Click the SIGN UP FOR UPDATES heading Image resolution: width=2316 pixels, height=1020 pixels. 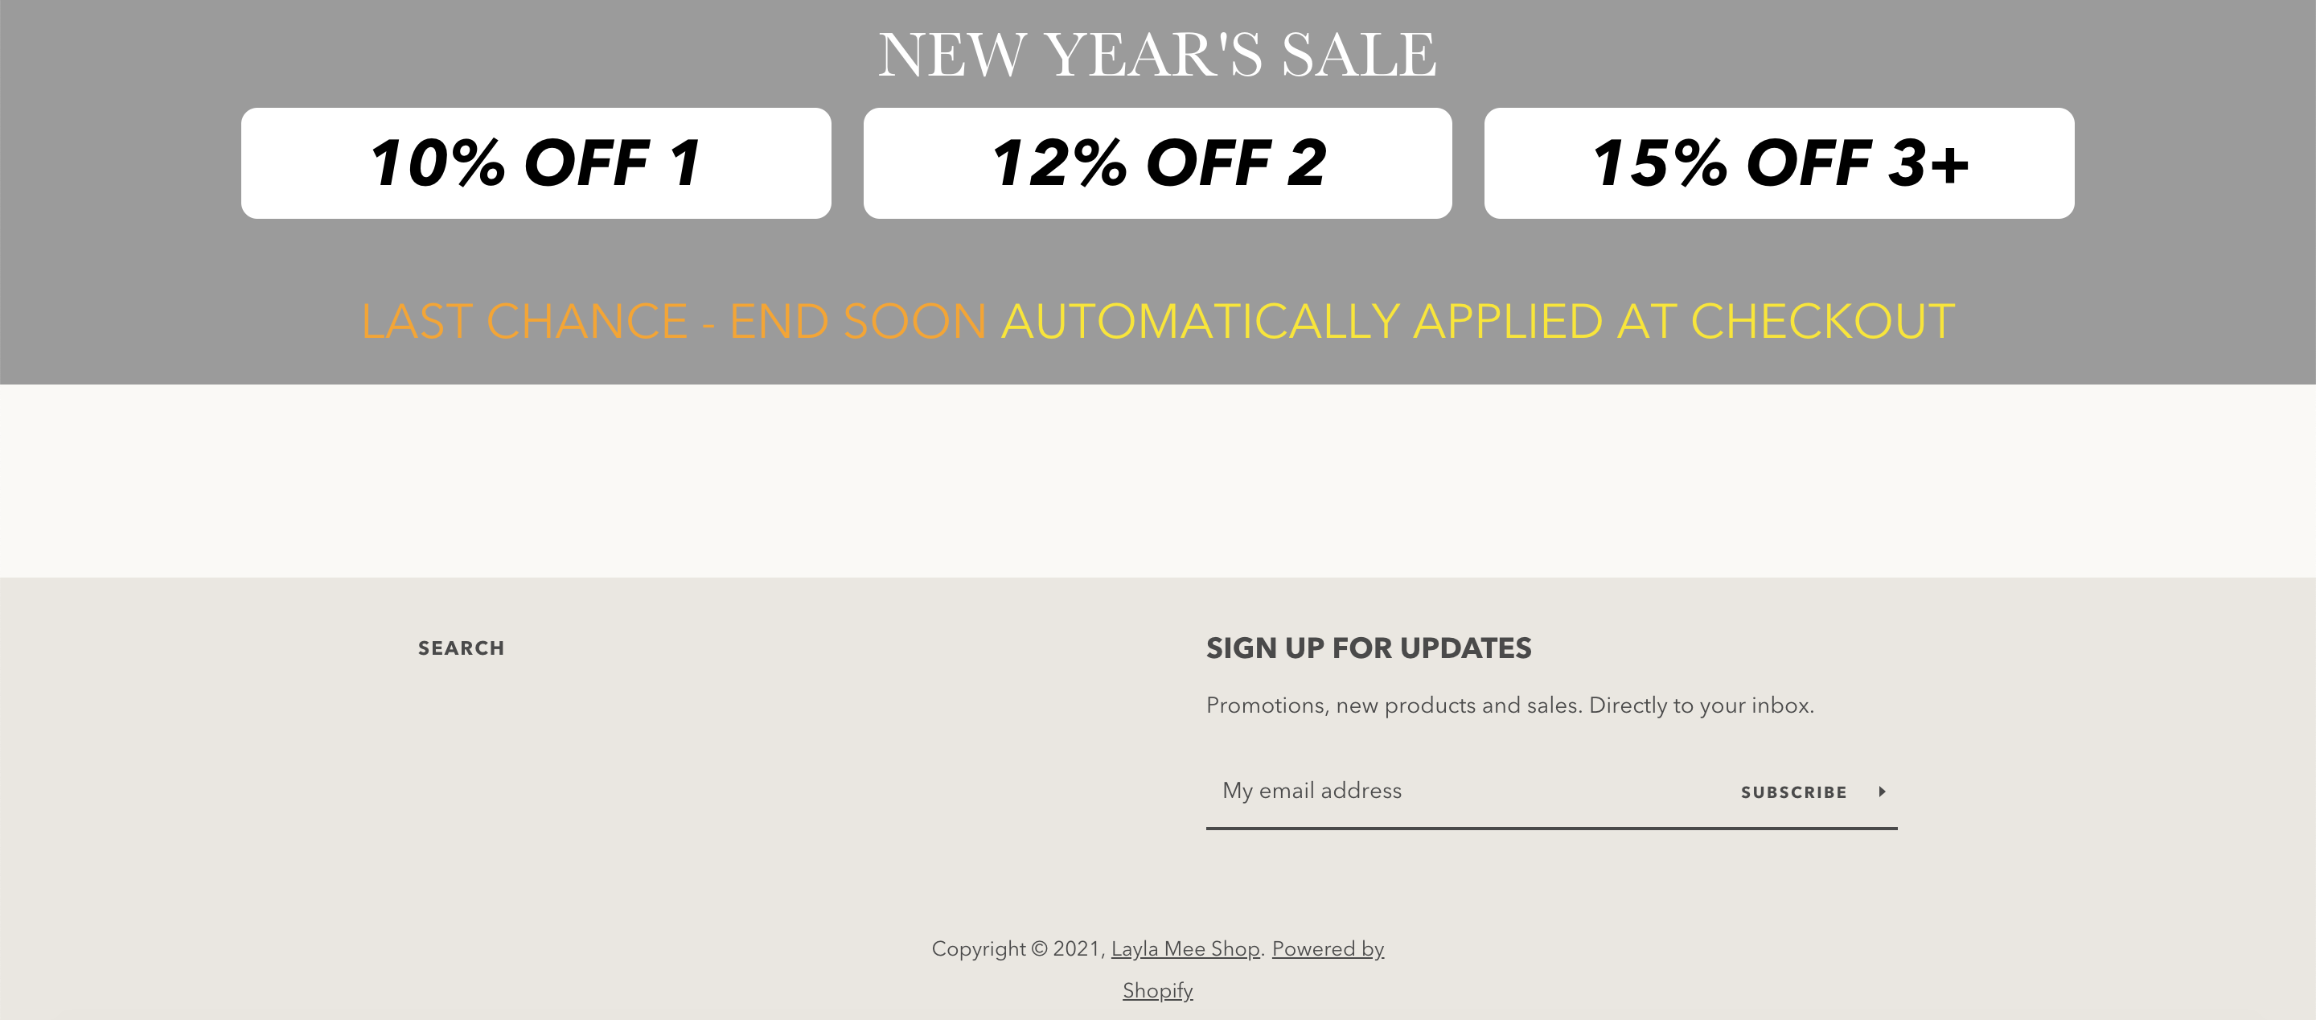(1369, 648)
